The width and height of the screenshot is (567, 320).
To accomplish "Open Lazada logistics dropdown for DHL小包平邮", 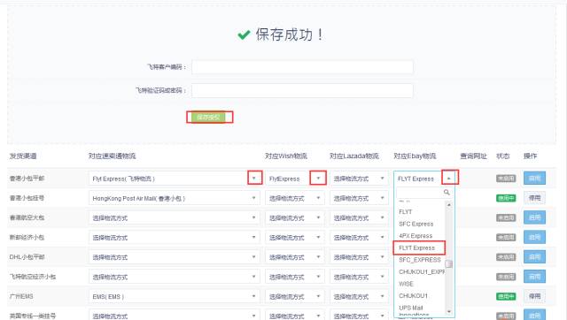I will [x=359, y=257].
